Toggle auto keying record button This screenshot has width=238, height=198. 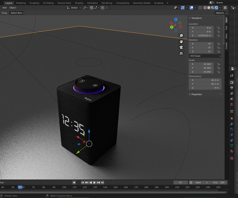click(74, 183)
